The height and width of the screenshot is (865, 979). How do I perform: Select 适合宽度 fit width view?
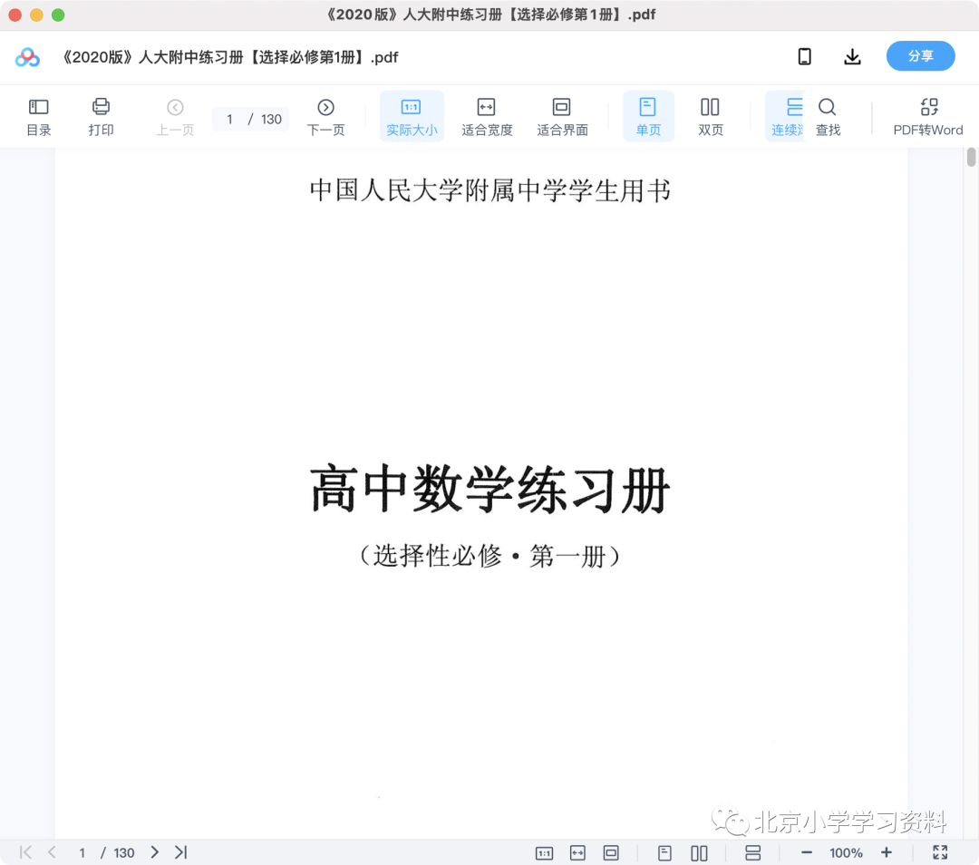point(487,117)
